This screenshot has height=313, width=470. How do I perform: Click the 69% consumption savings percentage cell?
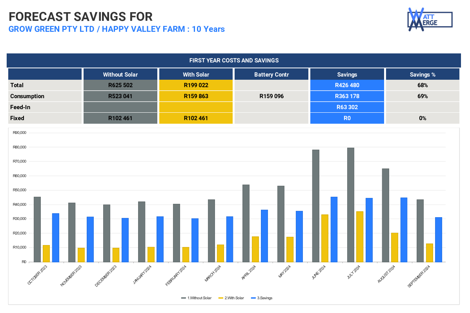click(x=423, y=96)
